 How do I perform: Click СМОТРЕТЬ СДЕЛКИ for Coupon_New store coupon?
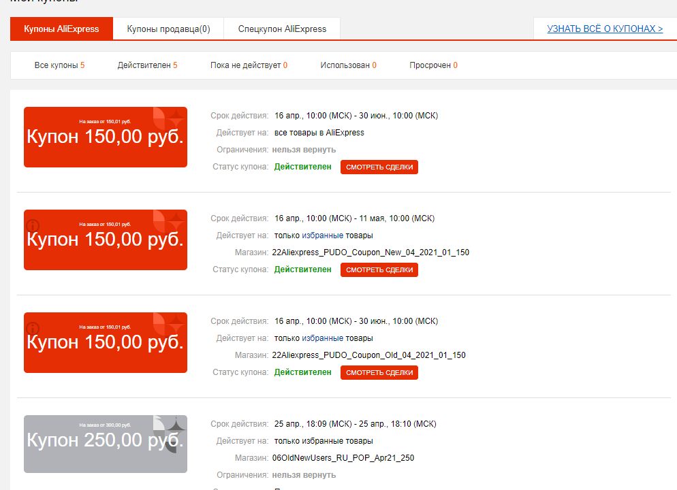[x=379, y=269]
